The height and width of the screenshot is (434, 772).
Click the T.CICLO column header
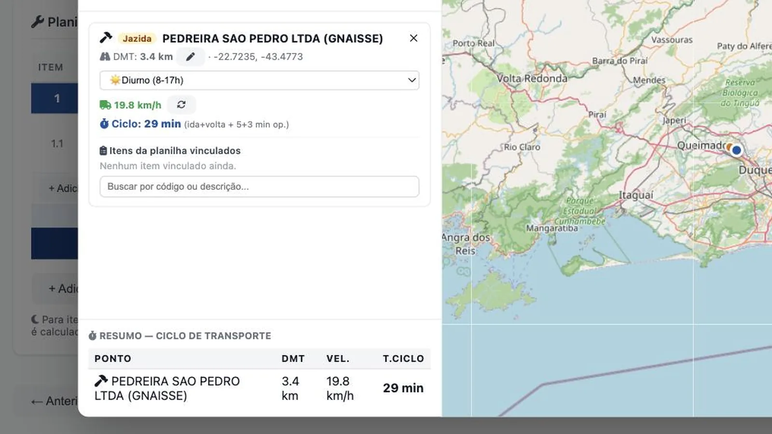pyautogui.click(x=403, y=358)
